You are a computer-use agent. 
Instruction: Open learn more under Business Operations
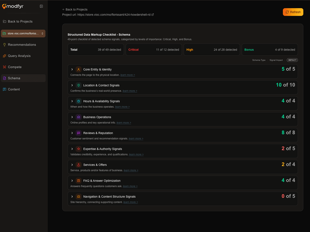(124, 123)
